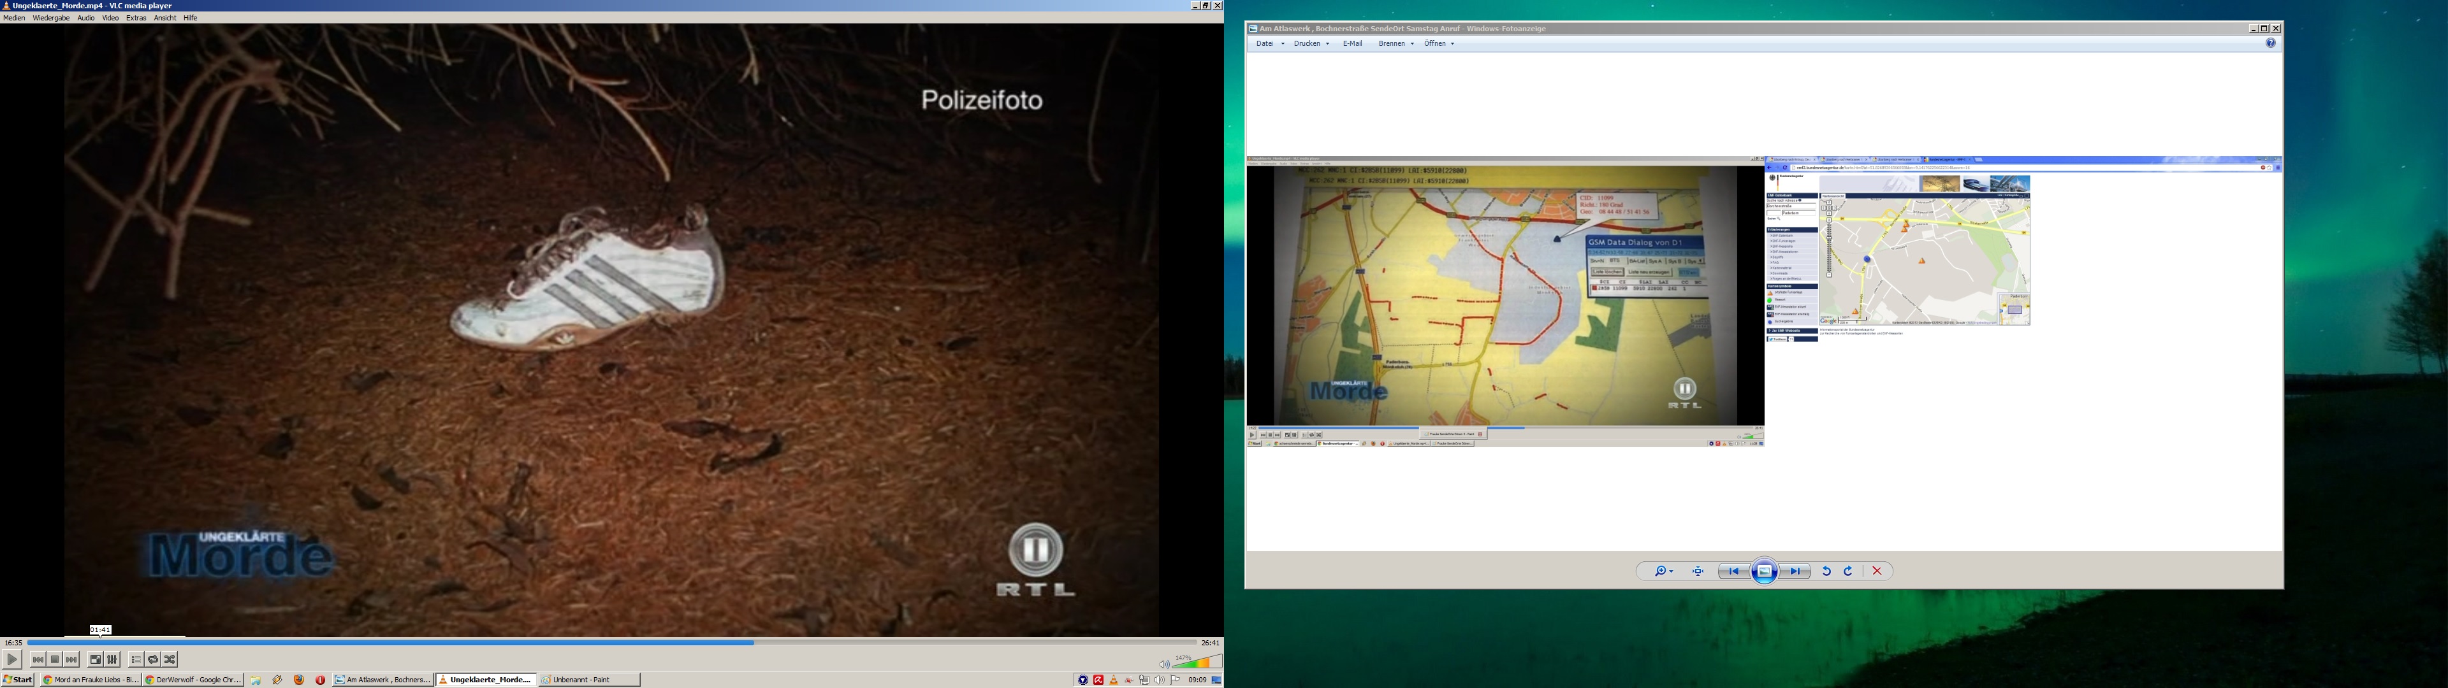Start slideshow in Fotoanzeige

pyautogui.click(x=1765, y=571)
